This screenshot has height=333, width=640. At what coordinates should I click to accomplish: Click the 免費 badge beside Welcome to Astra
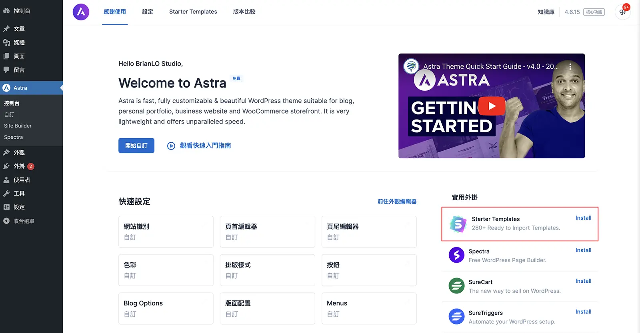[236, 78]
